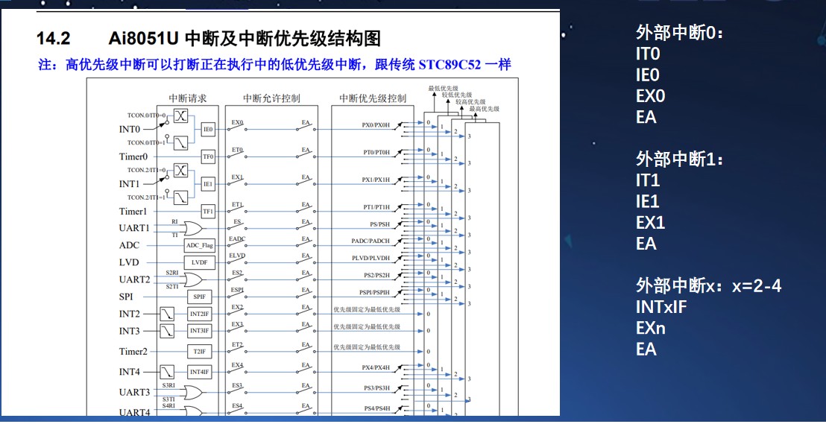The width and height of the screenshot is (826, 424).
Task: Click the Timer1 source label
Action: pos(133,211)
